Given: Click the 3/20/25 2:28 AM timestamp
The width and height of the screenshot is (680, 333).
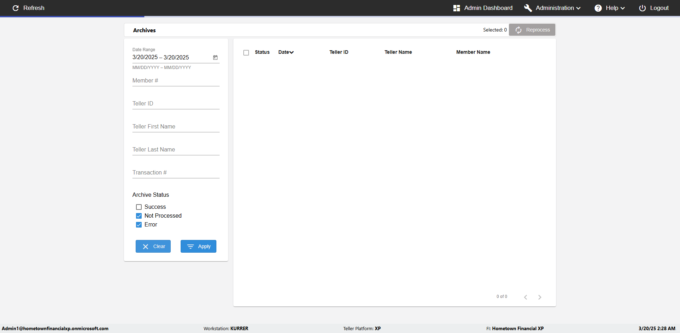Looking at the screenshot, I should [657, 328].
